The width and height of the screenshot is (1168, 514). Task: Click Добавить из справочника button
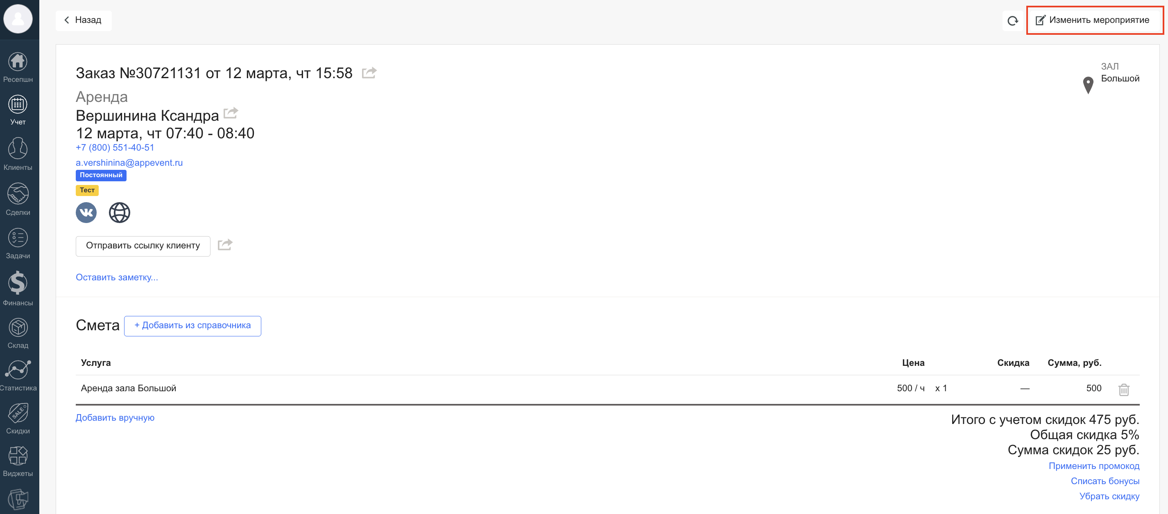click(192, 326)
